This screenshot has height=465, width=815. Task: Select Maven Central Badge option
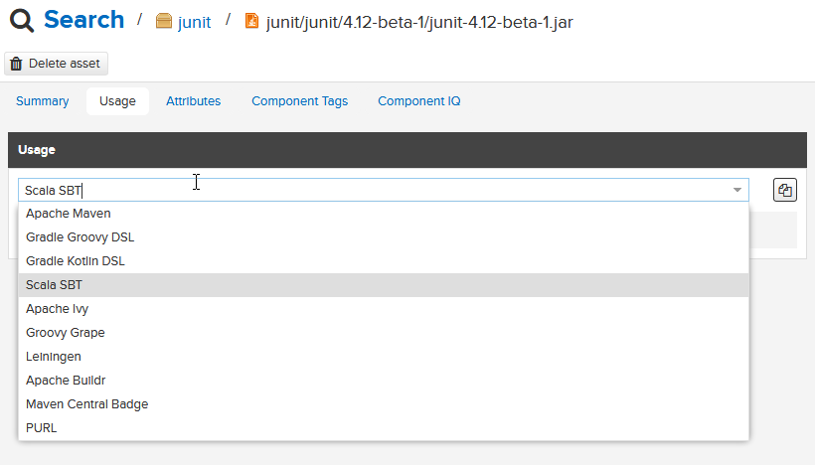(x=384, y=404)
